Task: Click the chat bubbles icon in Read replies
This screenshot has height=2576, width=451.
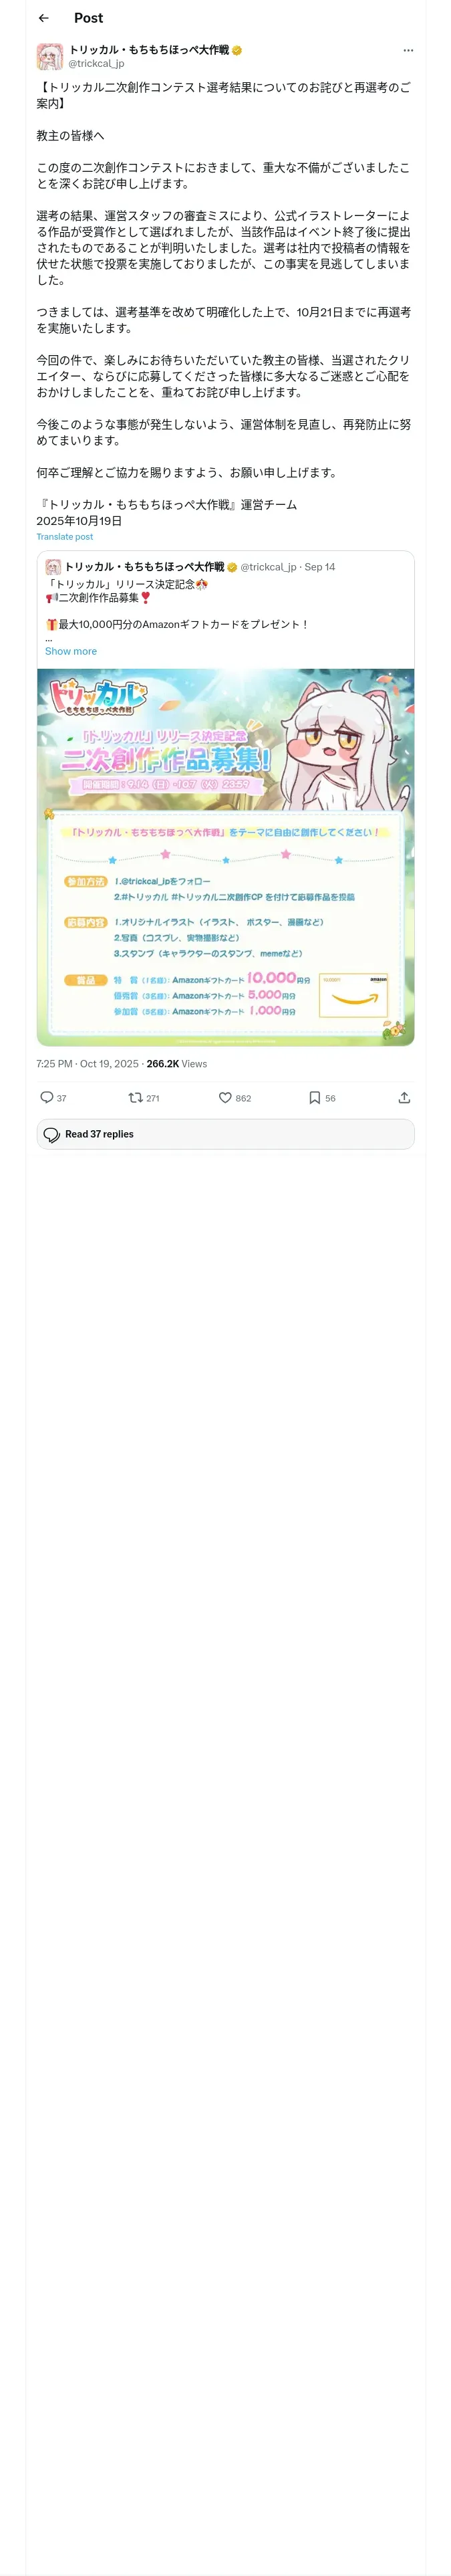Action: [52, 1134]
